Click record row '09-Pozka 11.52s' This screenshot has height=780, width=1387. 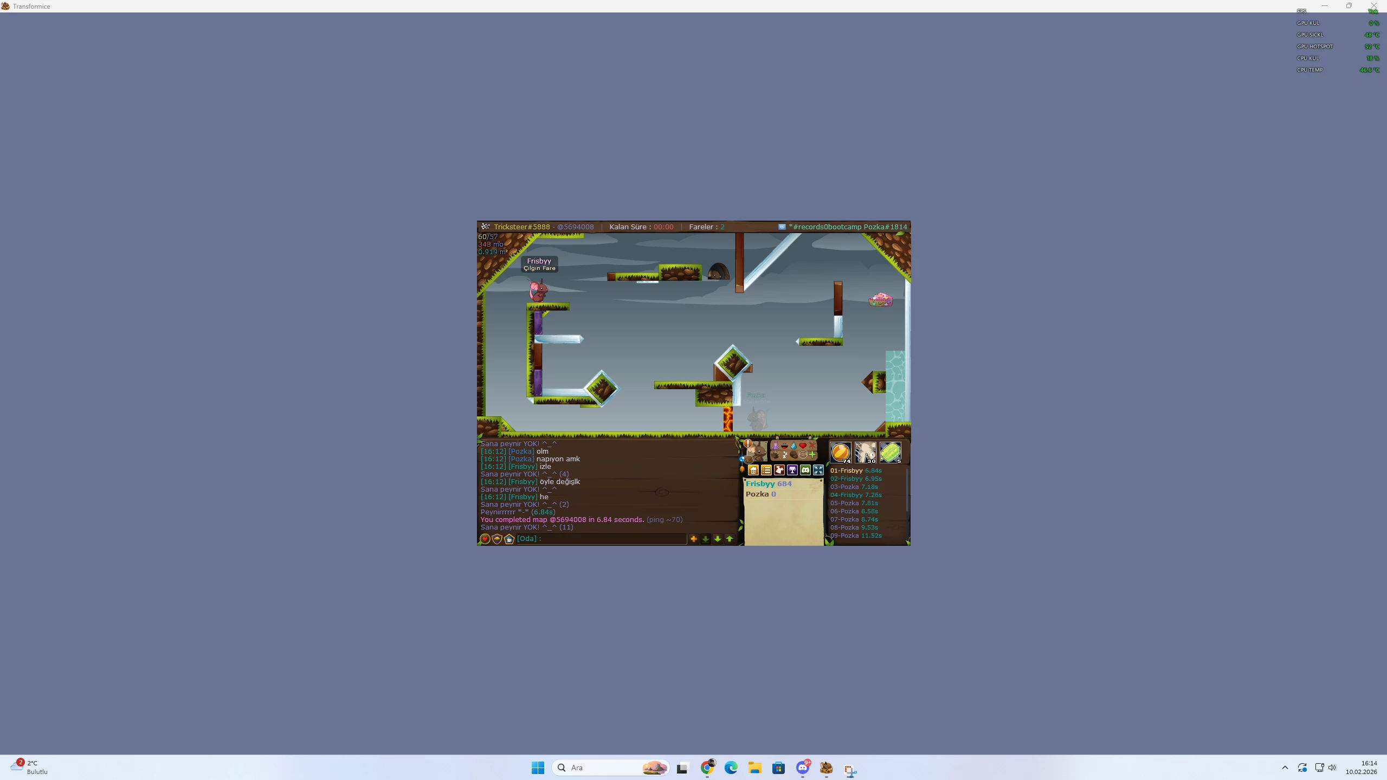pyautogui.click(x=856, y=536)
